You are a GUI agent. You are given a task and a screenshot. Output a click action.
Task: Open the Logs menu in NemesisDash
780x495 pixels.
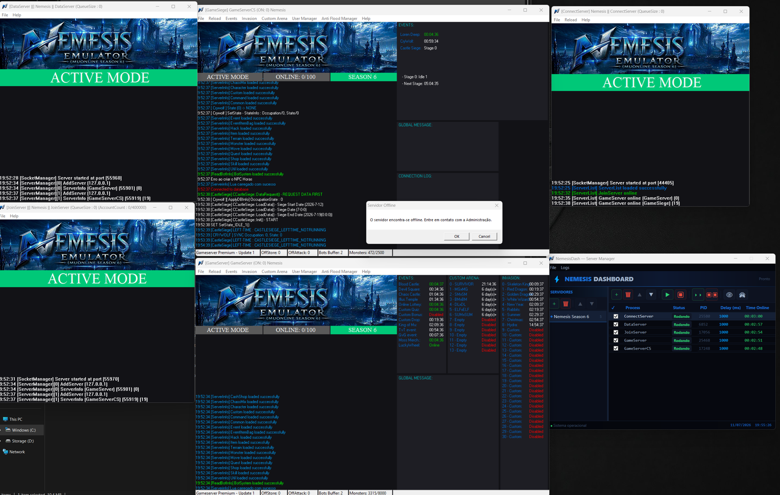coord(565,268)
